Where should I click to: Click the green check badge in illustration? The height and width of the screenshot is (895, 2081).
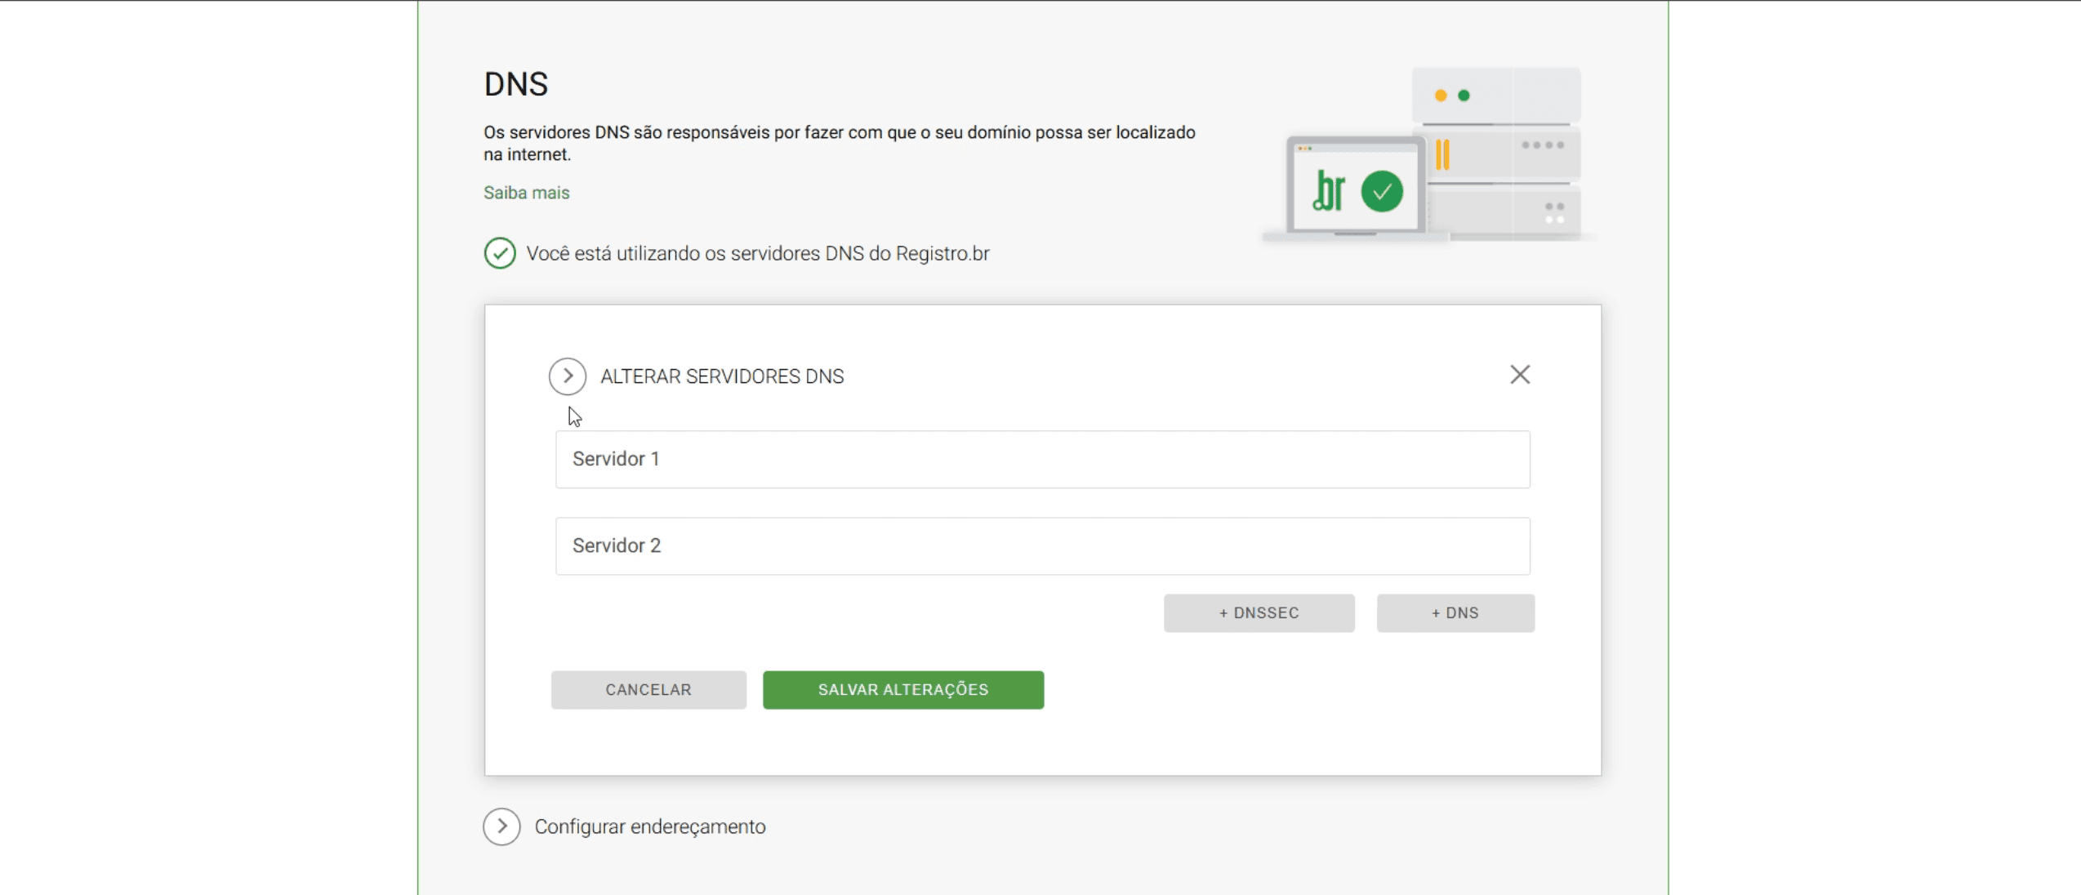point(1382,191)
